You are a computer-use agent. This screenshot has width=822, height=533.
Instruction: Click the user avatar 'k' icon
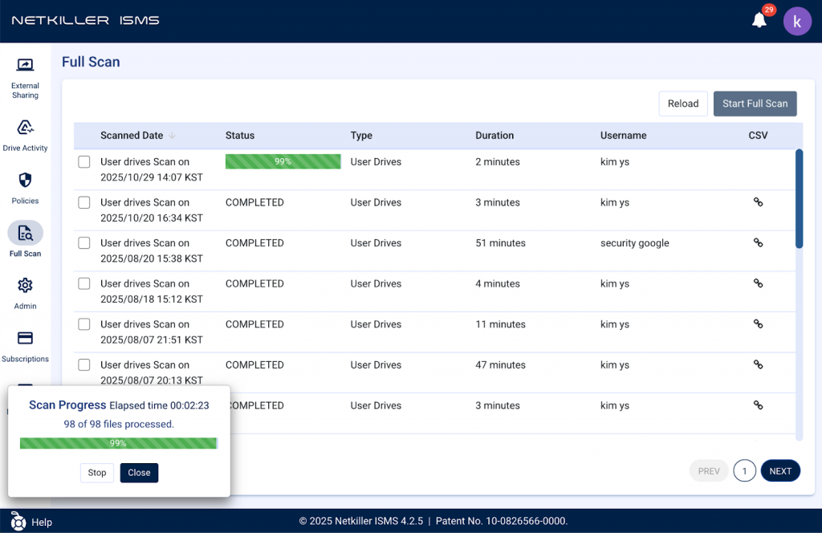point(797,22)
